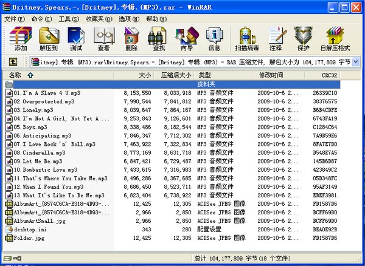This screenshot has width=365, height=266.
Task: Click the 配置设置 type cell
Action: 209,230
